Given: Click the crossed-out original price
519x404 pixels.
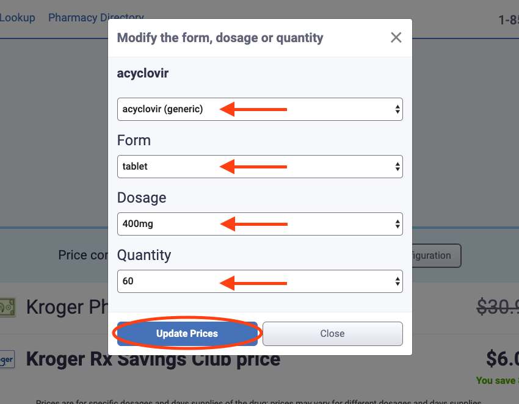Looking at the screenshot, I should click(x=497, y=306).
